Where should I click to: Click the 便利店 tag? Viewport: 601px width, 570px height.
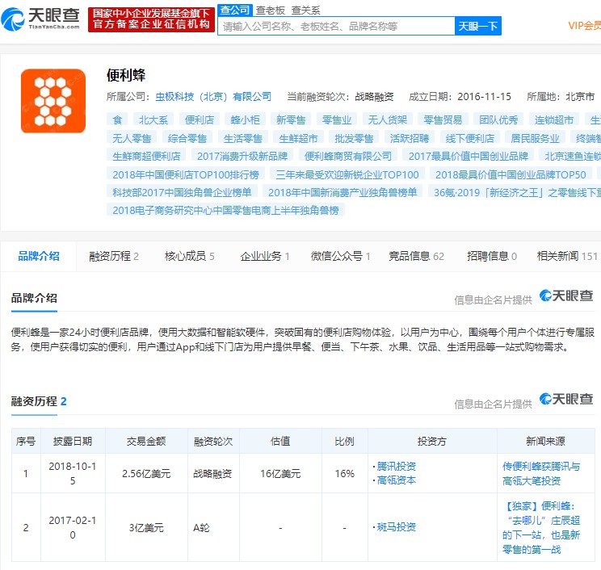200,120
